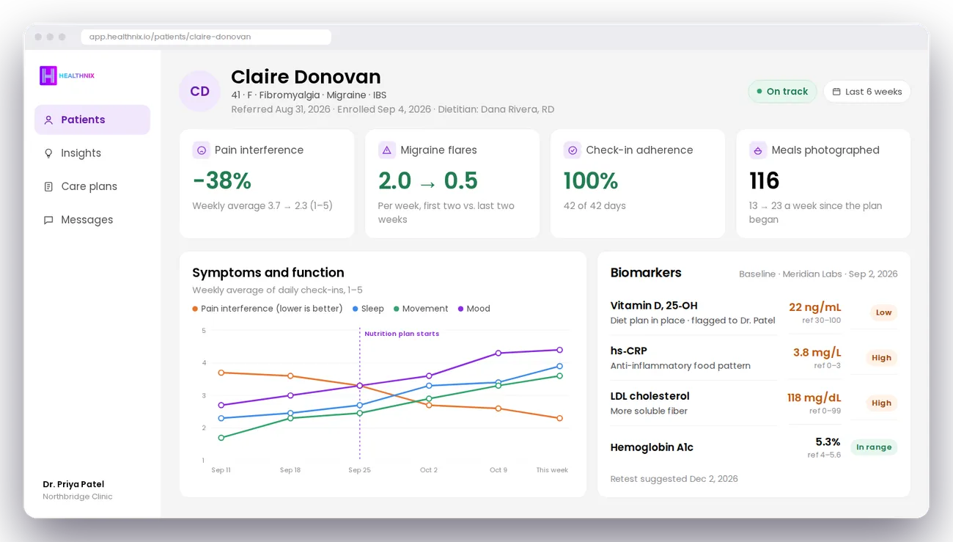
Task: Click the Pain interference face icon
Action: click(x=201, y=150)
